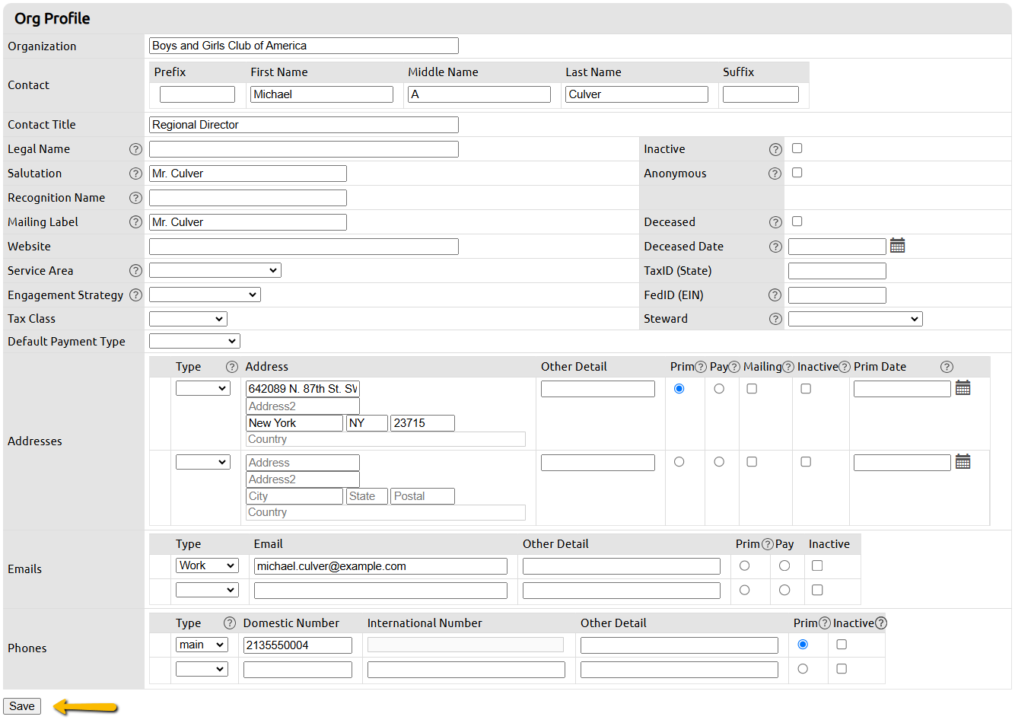Click help icon beside Prim Date header
The width and height of the screenshot is (1015, 723).
[947, 367]
